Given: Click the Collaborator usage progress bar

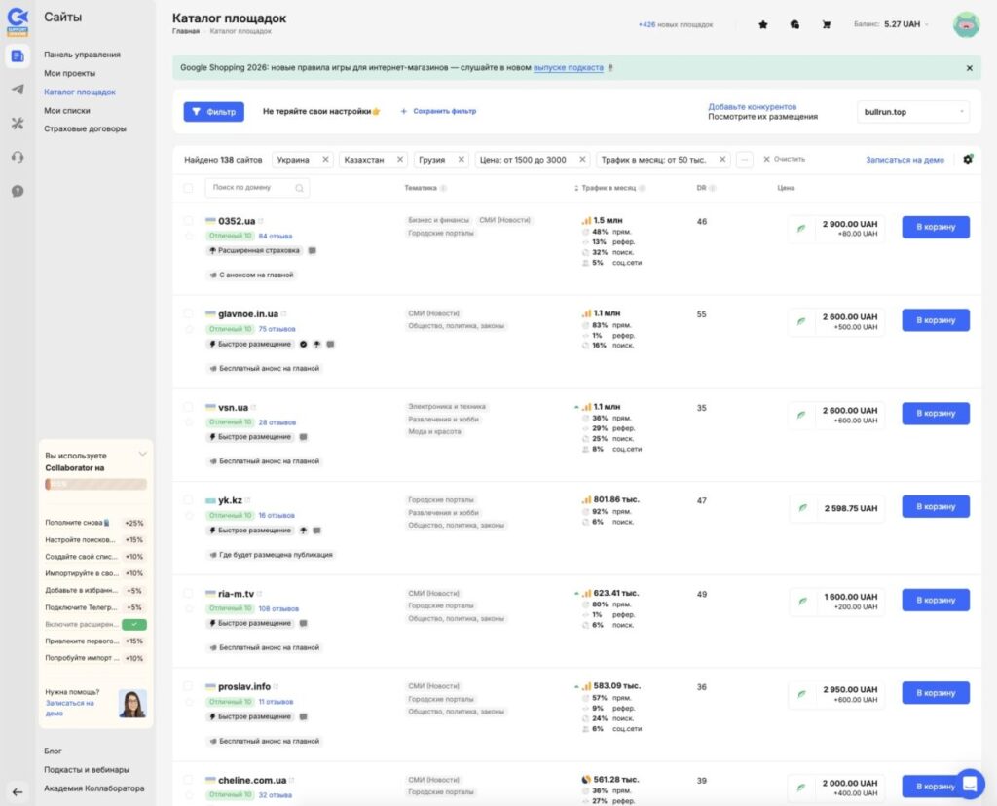Looking at the screenshot, I should pyautogui.click(x=96, y=484).
